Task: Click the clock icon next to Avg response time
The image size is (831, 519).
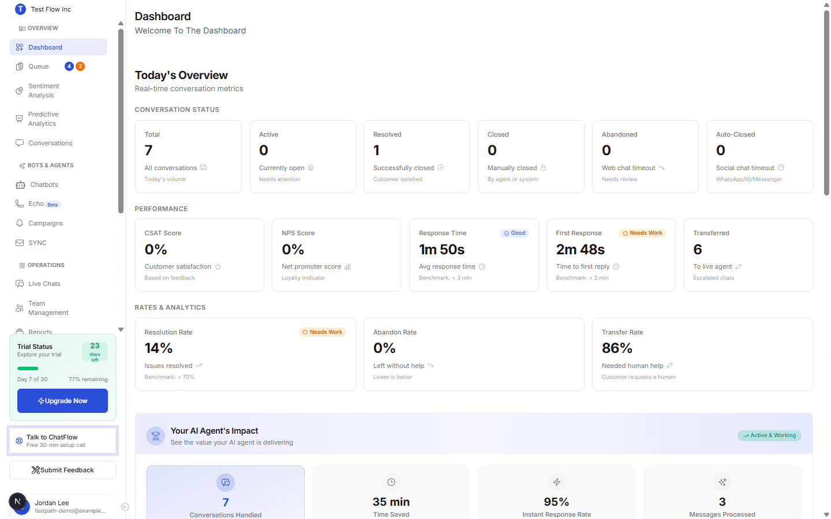Action: point(482,266)
